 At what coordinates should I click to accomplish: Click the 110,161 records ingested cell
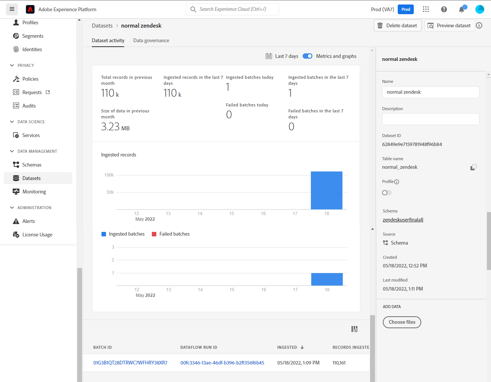point(339,363)
